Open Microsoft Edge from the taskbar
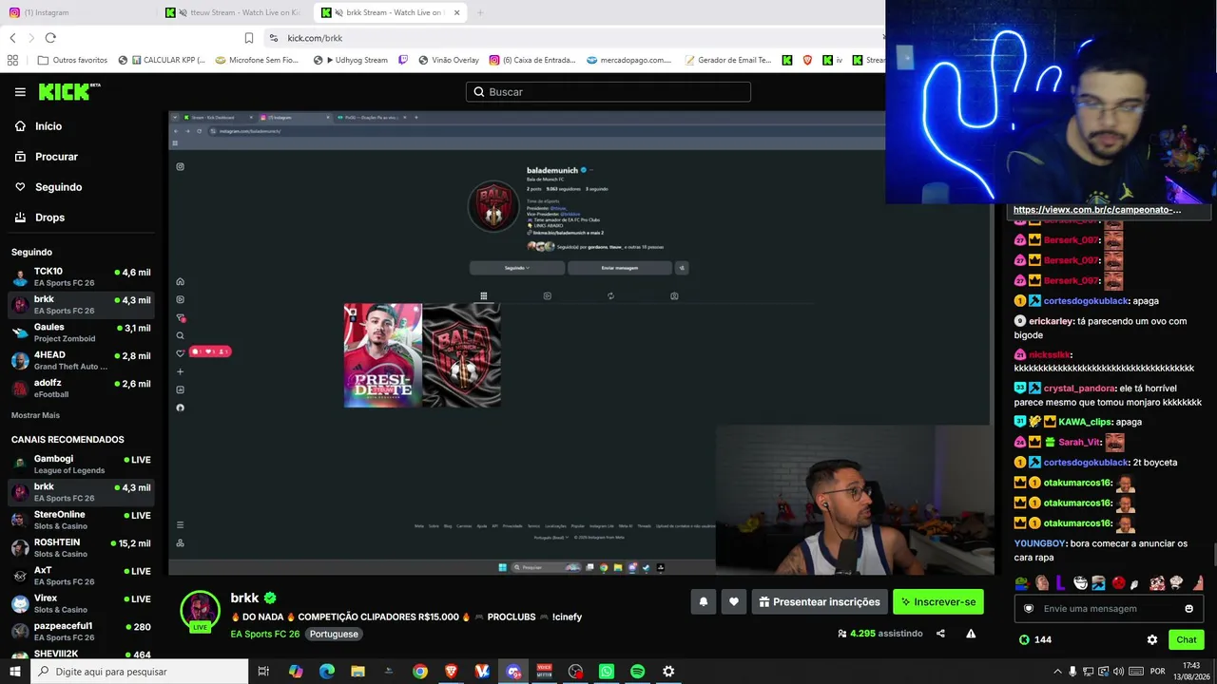This screenshot has width=1217, height=684. click(326, 672)
